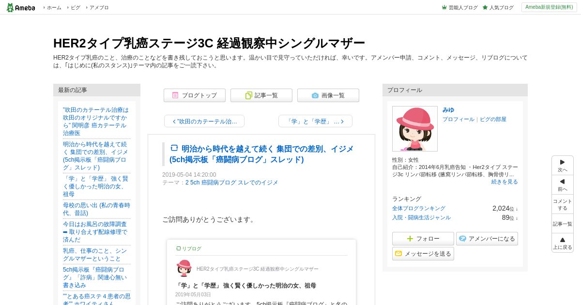Go to next article 「学」と「学歴」…
581x305 pixels.
tap(315, 121)
